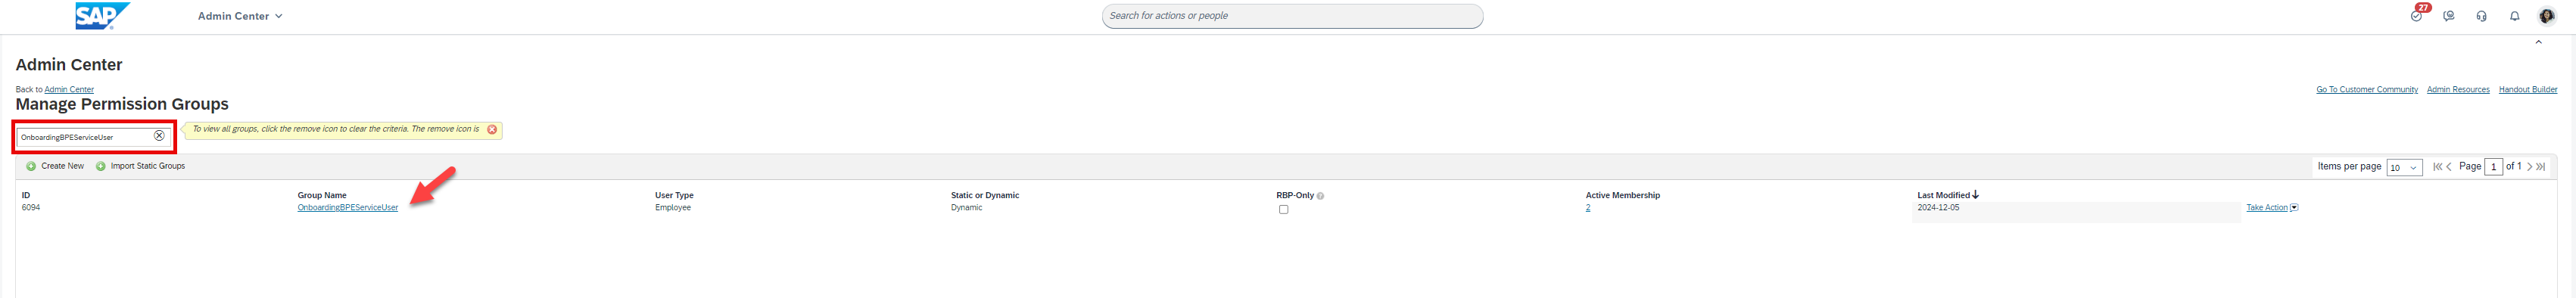Screen dimensions: 2576x298
Task: Open the to-do checkmark icon with 27 badge
Action: [2417, 14]
